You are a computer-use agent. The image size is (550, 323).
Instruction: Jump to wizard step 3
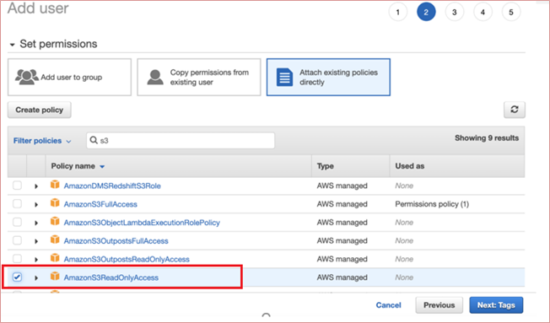click(455, 13)
